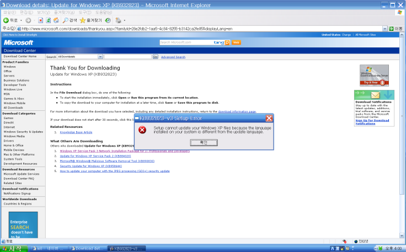Screen dimensions: 406x252
Task: Select Games & Xbox in the sidebar
Action: [x=14, y=99]
